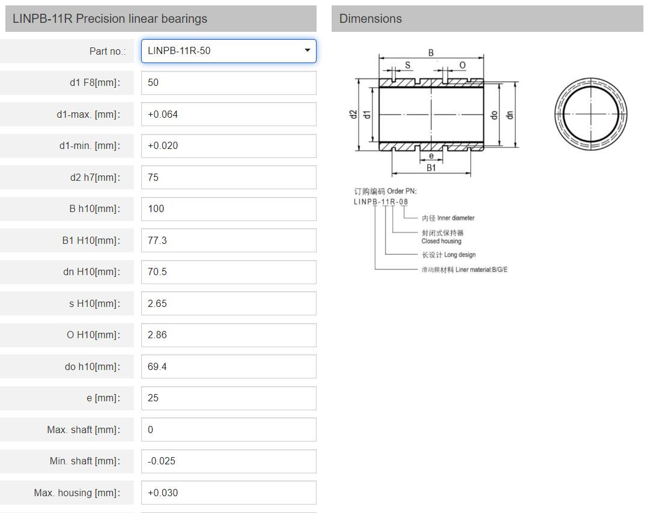The height and width of the screenshot is (513, 650).
Task: Select the d1 F8 value field showing 50
Action: (x=228, y=82)
